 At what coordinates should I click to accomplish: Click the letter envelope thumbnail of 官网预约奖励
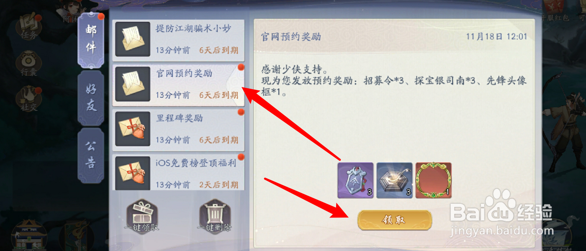[x=133, y=84]
